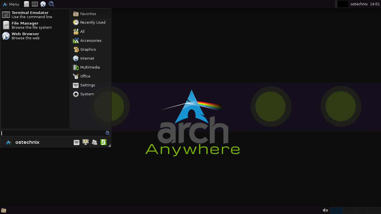Viewport: 381px width, 214px height.
Task: Browse the Office category
Action: point(91,76)
